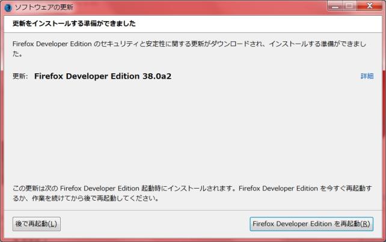Minimize the software update window
The width and height of the screenshot is (386, 242).
click(335, 5)
